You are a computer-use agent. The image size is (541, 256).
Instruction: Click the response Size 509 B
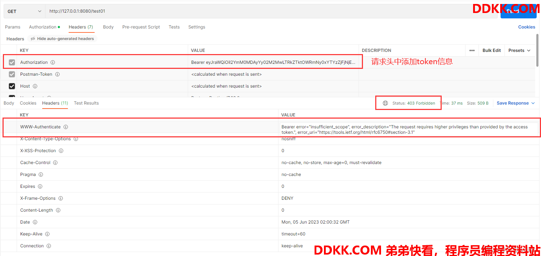pyautogui.click(x=477, y=103)
